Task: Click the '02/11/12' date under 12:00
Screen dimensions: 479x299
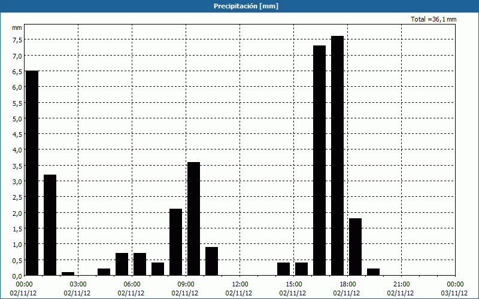Action: pos(239,294)
